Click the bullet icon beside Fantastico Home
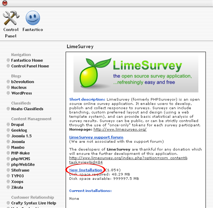The width and height of the screenshot is (213, 208). 8,60
